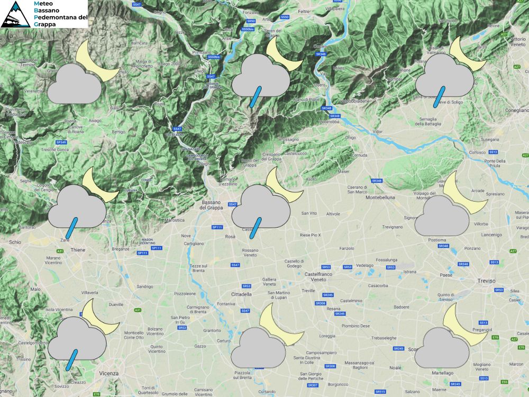
Task: Click the cloudy night icon above Martellago
Action: point(451,335)
